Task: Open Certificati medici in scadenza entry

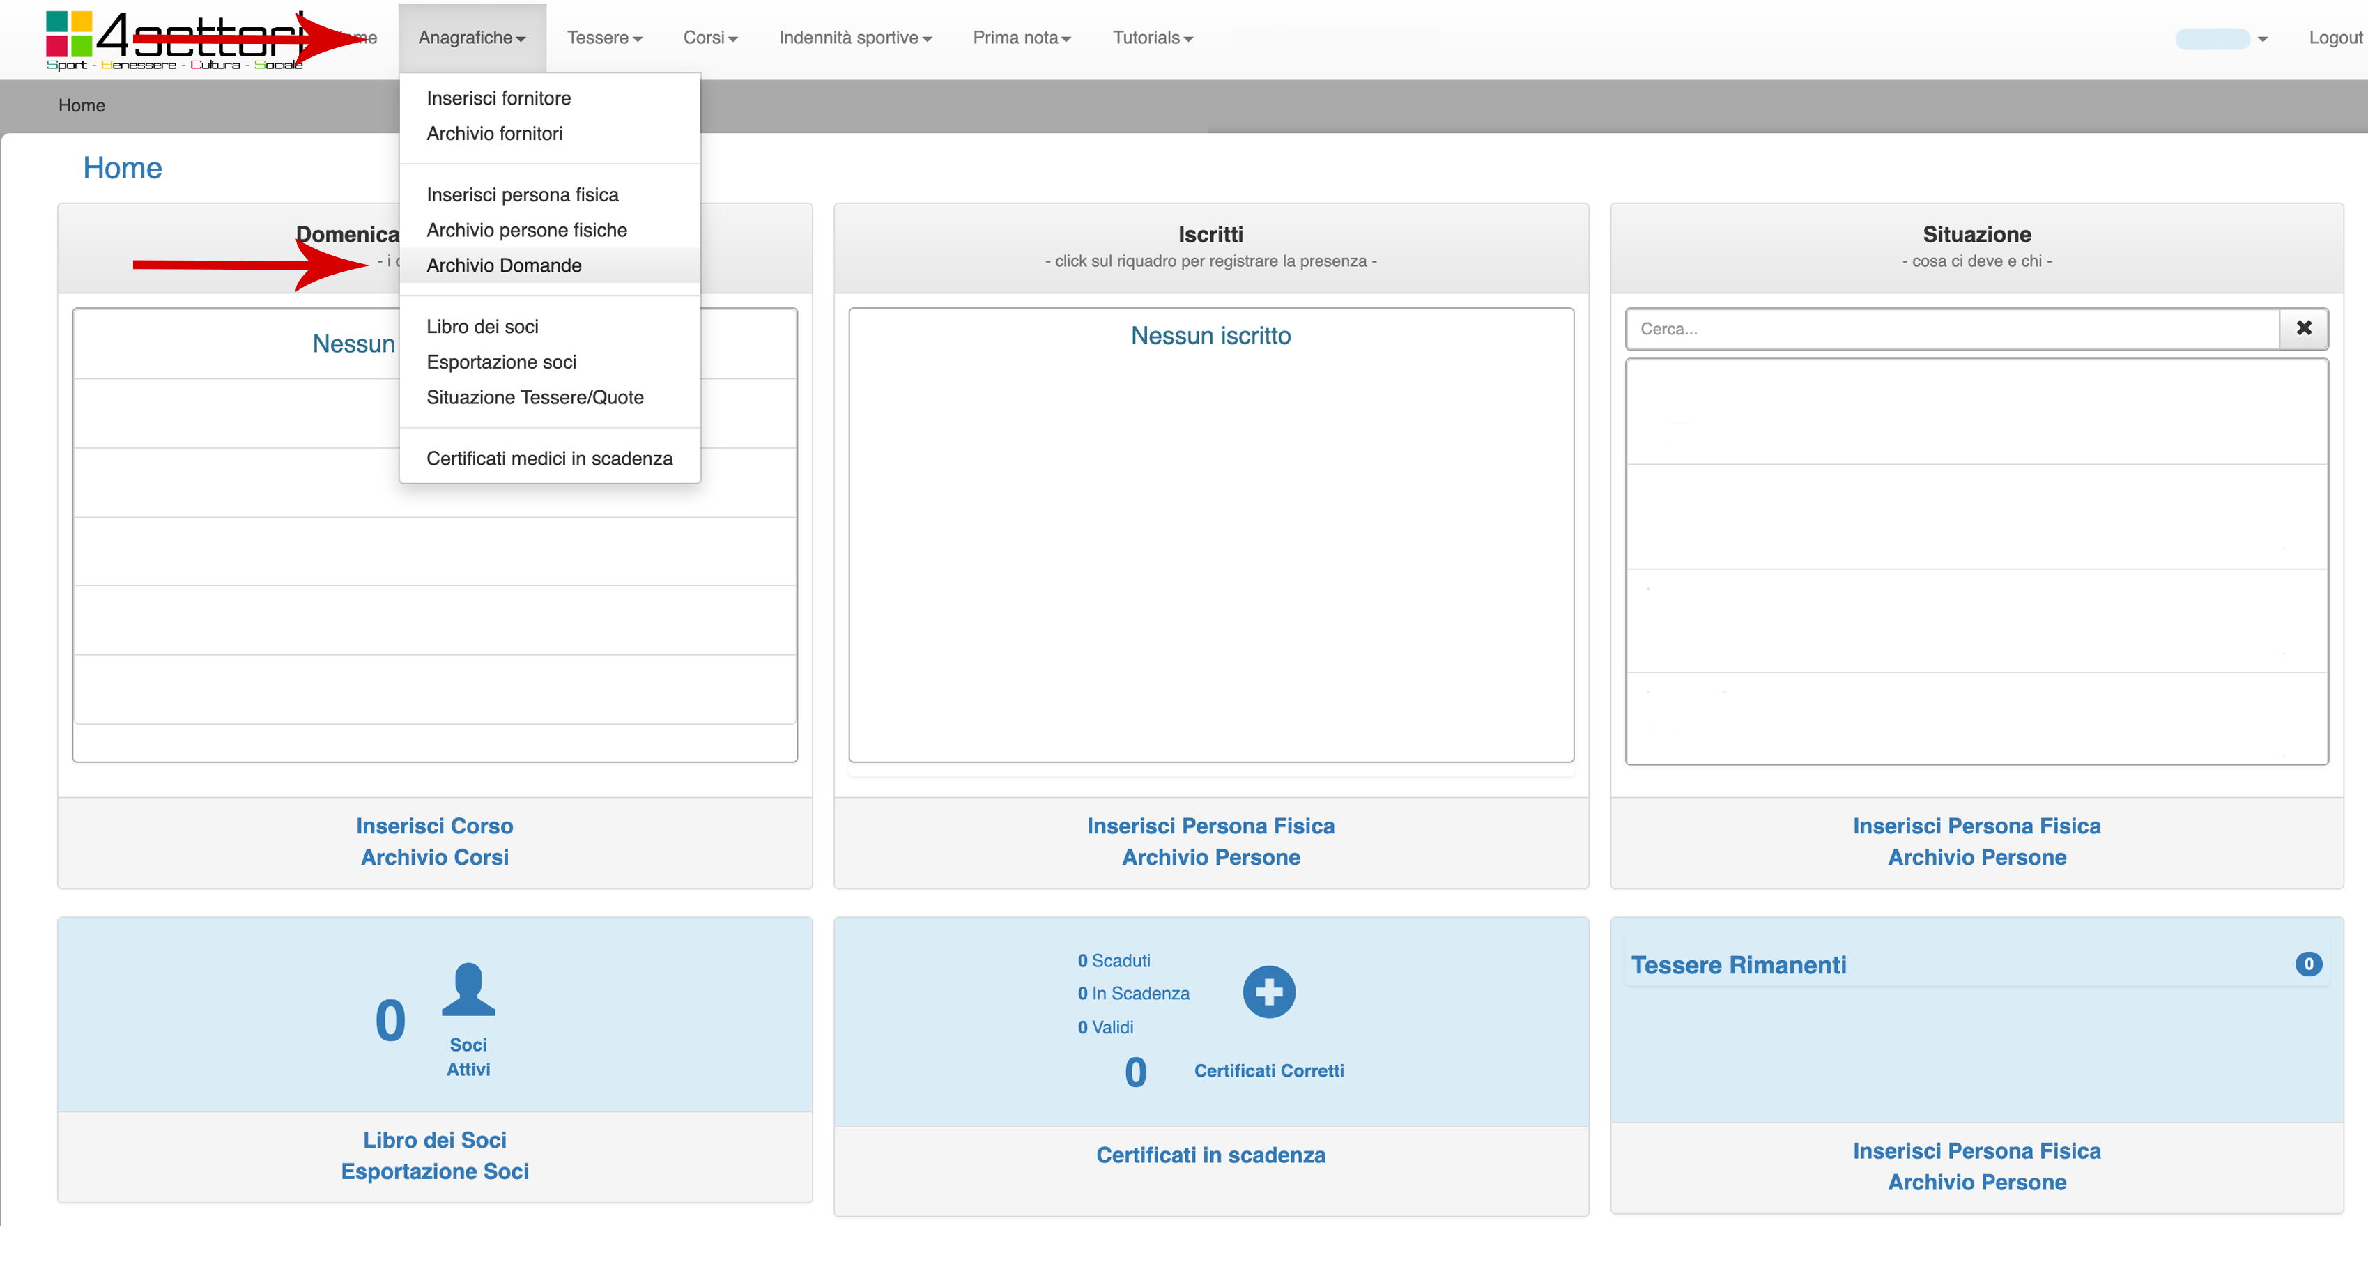Action: [x=549, y=459]
